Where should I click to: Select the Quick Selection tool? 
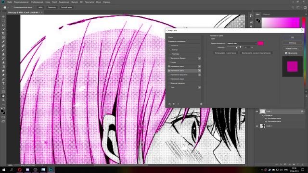coord(3,29)
